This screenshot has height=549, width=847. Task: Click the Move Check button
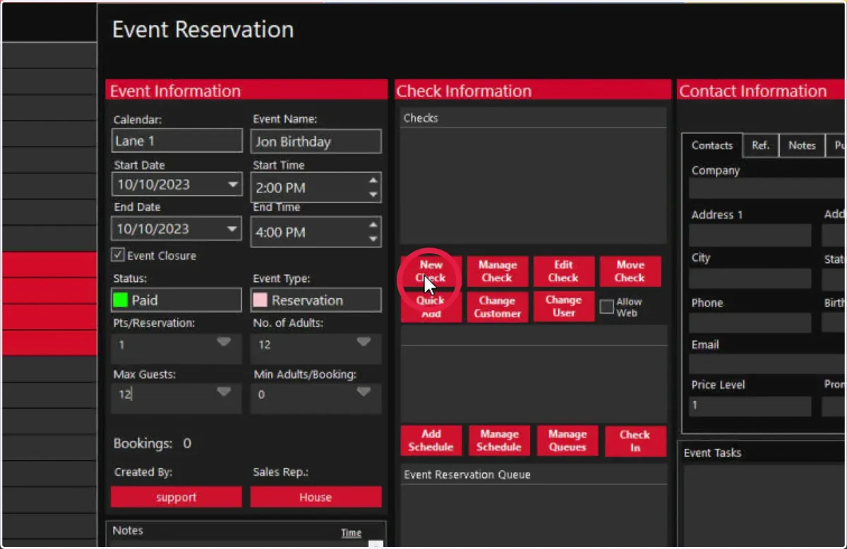(630, 271)
